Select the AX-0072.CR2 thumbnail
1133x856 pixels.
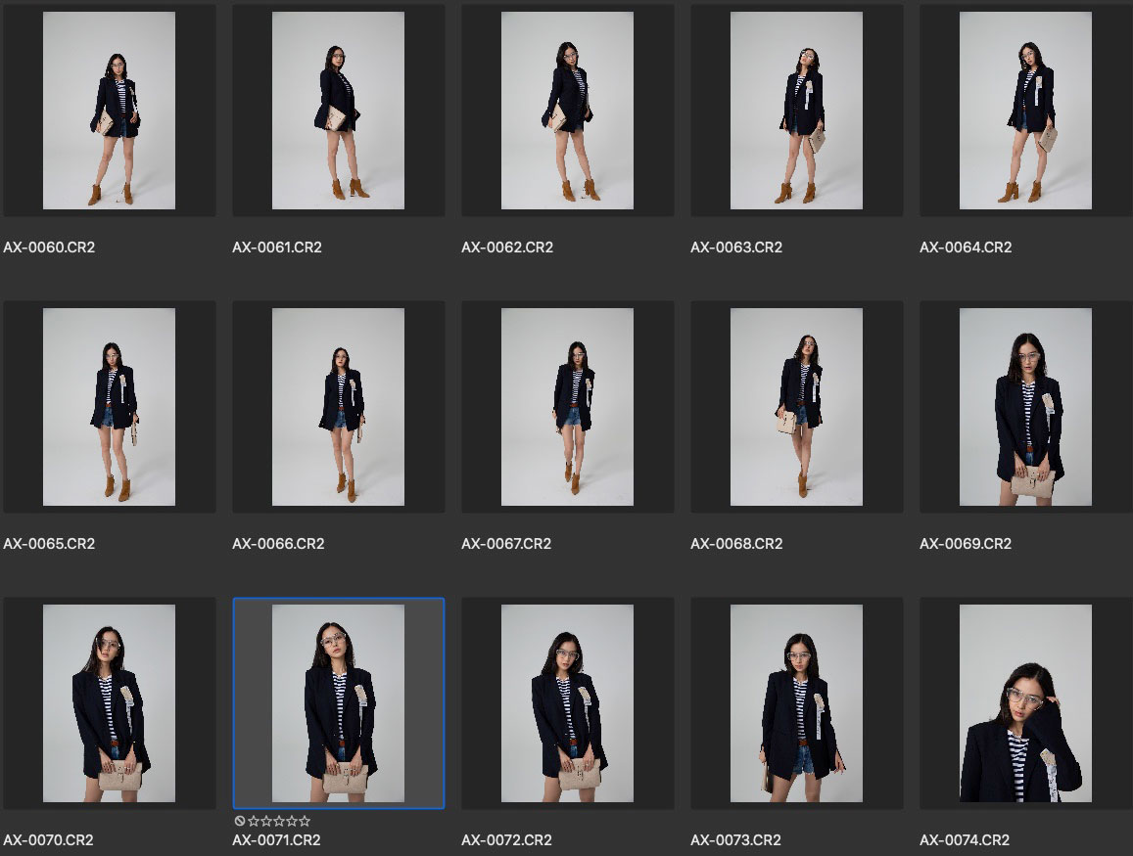(x=567, y=703)
